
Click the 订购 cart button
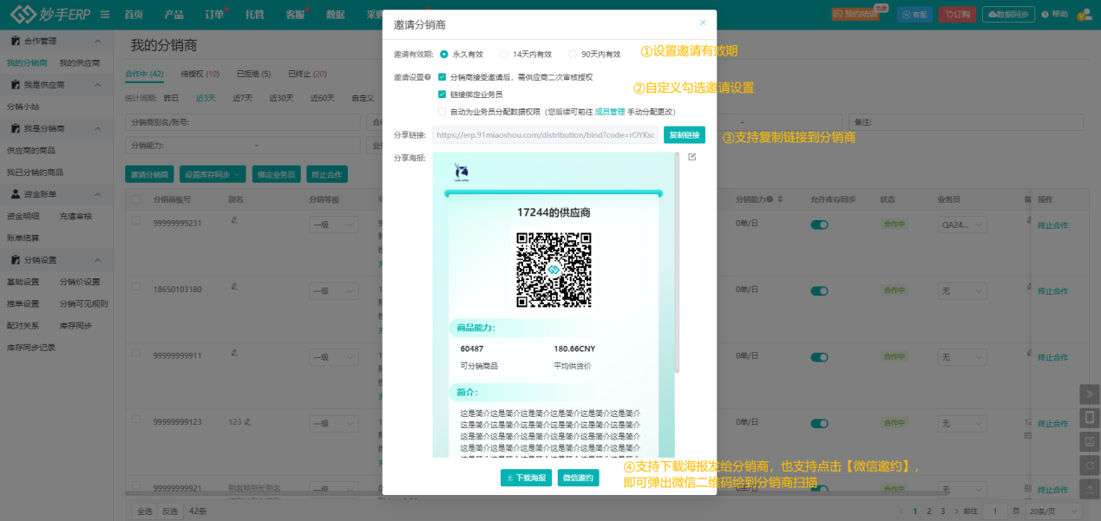957,15
